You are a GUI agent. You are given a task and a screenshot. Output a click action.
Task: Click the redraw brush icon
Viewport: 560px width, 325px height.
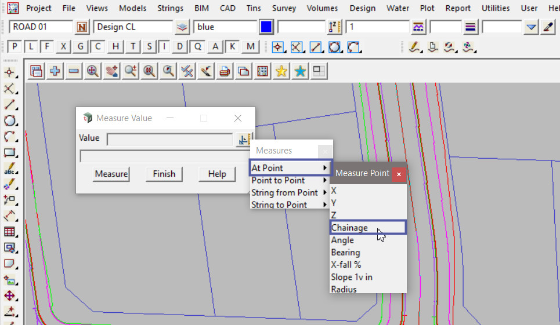[206, 71]
